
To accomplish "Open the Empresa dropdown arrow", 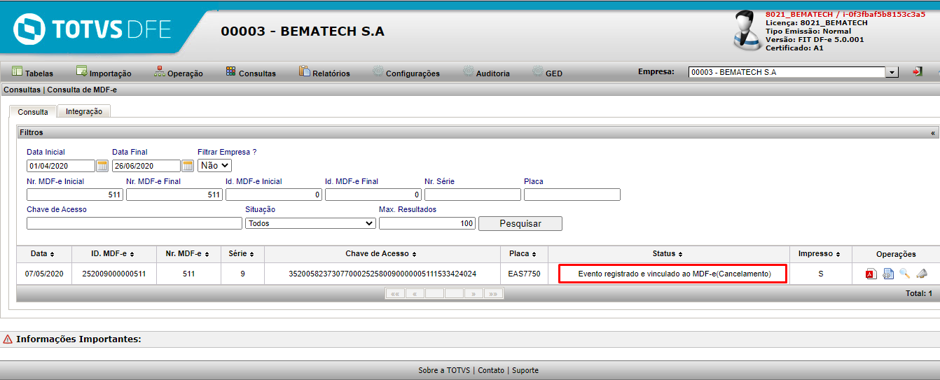I will [x=892, y=72].
